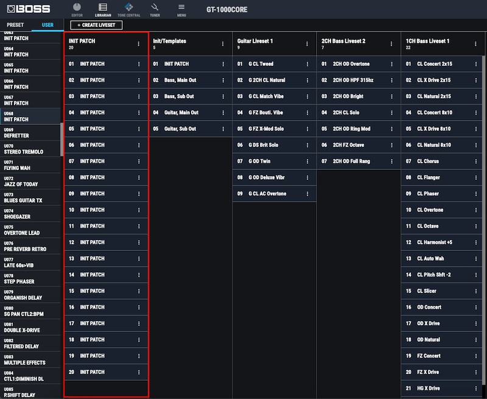Open the menu for Bass, Main Out patch

pyautogui.click(x=223, y=80)
